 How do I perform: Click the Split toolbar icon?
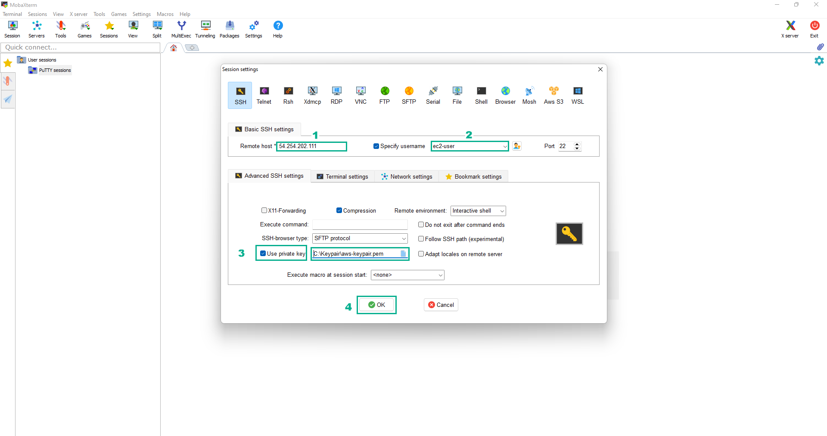tap(157, 30)
